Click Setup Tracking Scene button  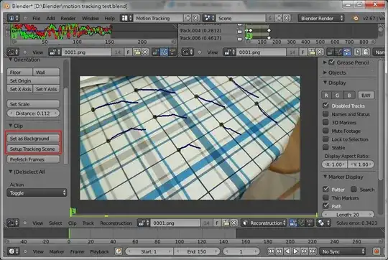[33, 149]
